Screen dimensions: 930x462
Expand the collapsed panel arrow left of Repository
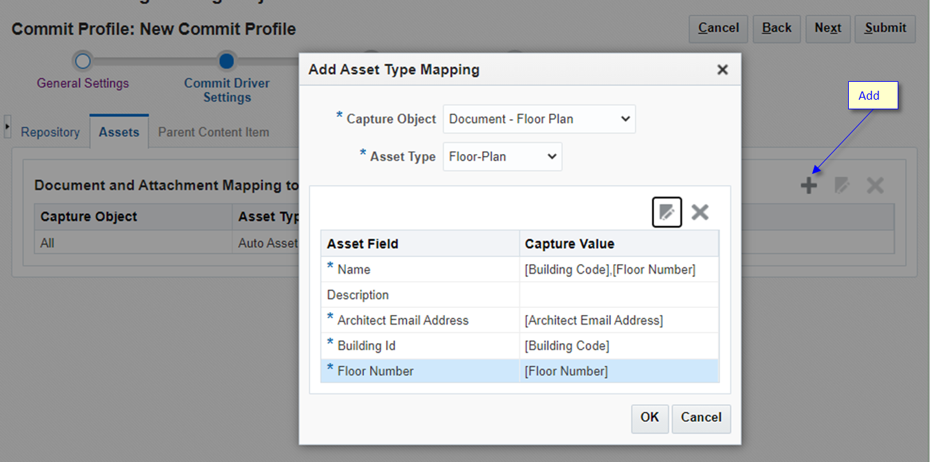[6, 125]
